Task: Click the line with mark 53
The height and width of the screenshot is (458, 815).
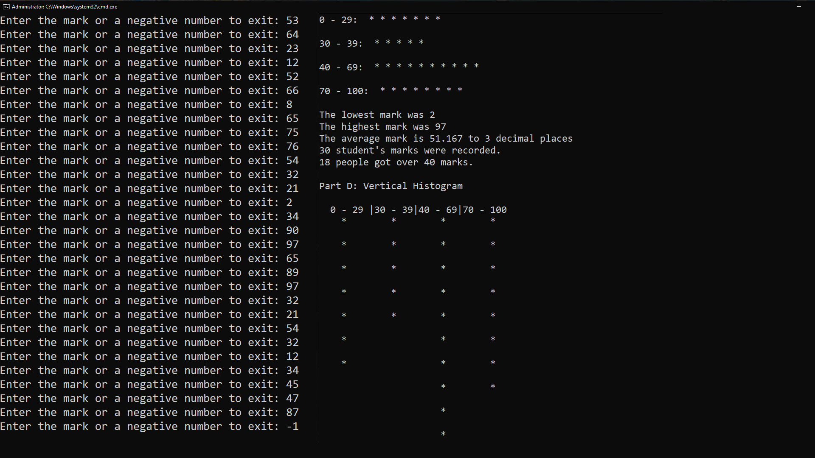Action: (149, 21)
